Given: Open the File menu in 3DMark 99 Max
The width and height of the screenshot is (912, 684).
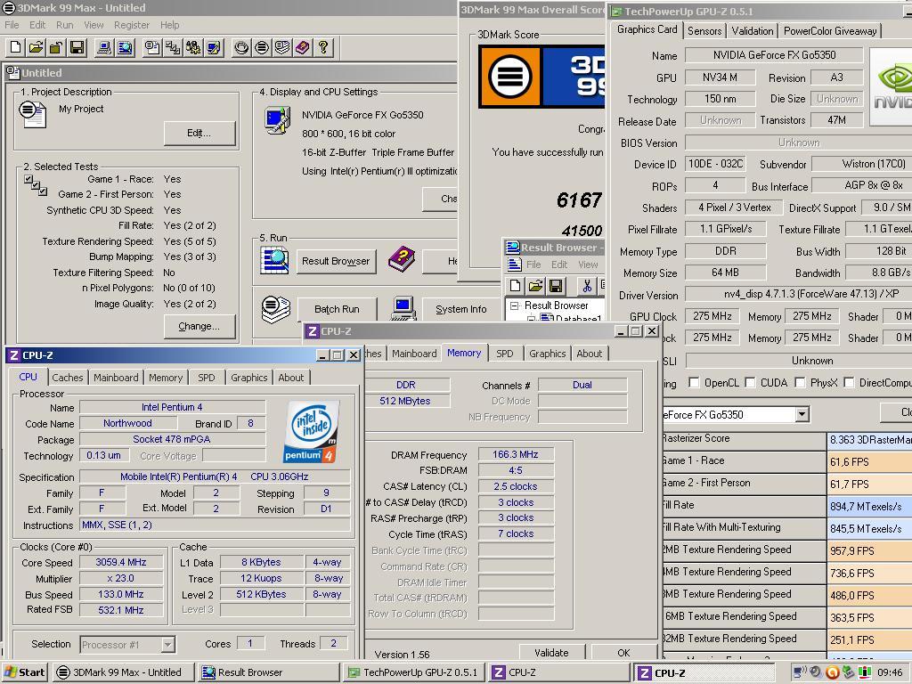Looking at the screenshot, I should (x=12, y=25).
